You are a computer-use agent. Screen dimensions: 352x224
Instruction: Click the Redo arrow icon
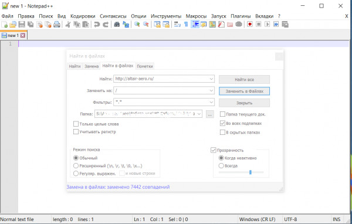pyautogui.click(x=106, y=24)
